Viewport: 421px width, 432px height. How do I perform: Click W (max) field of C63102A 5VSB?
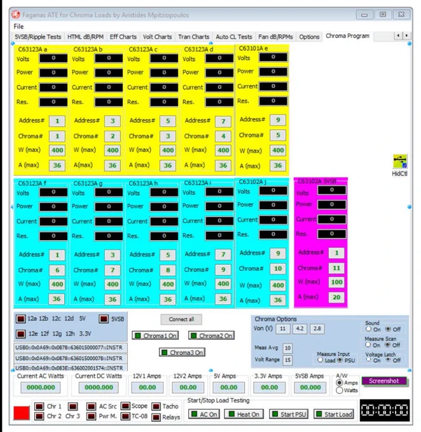coord(336,282)
